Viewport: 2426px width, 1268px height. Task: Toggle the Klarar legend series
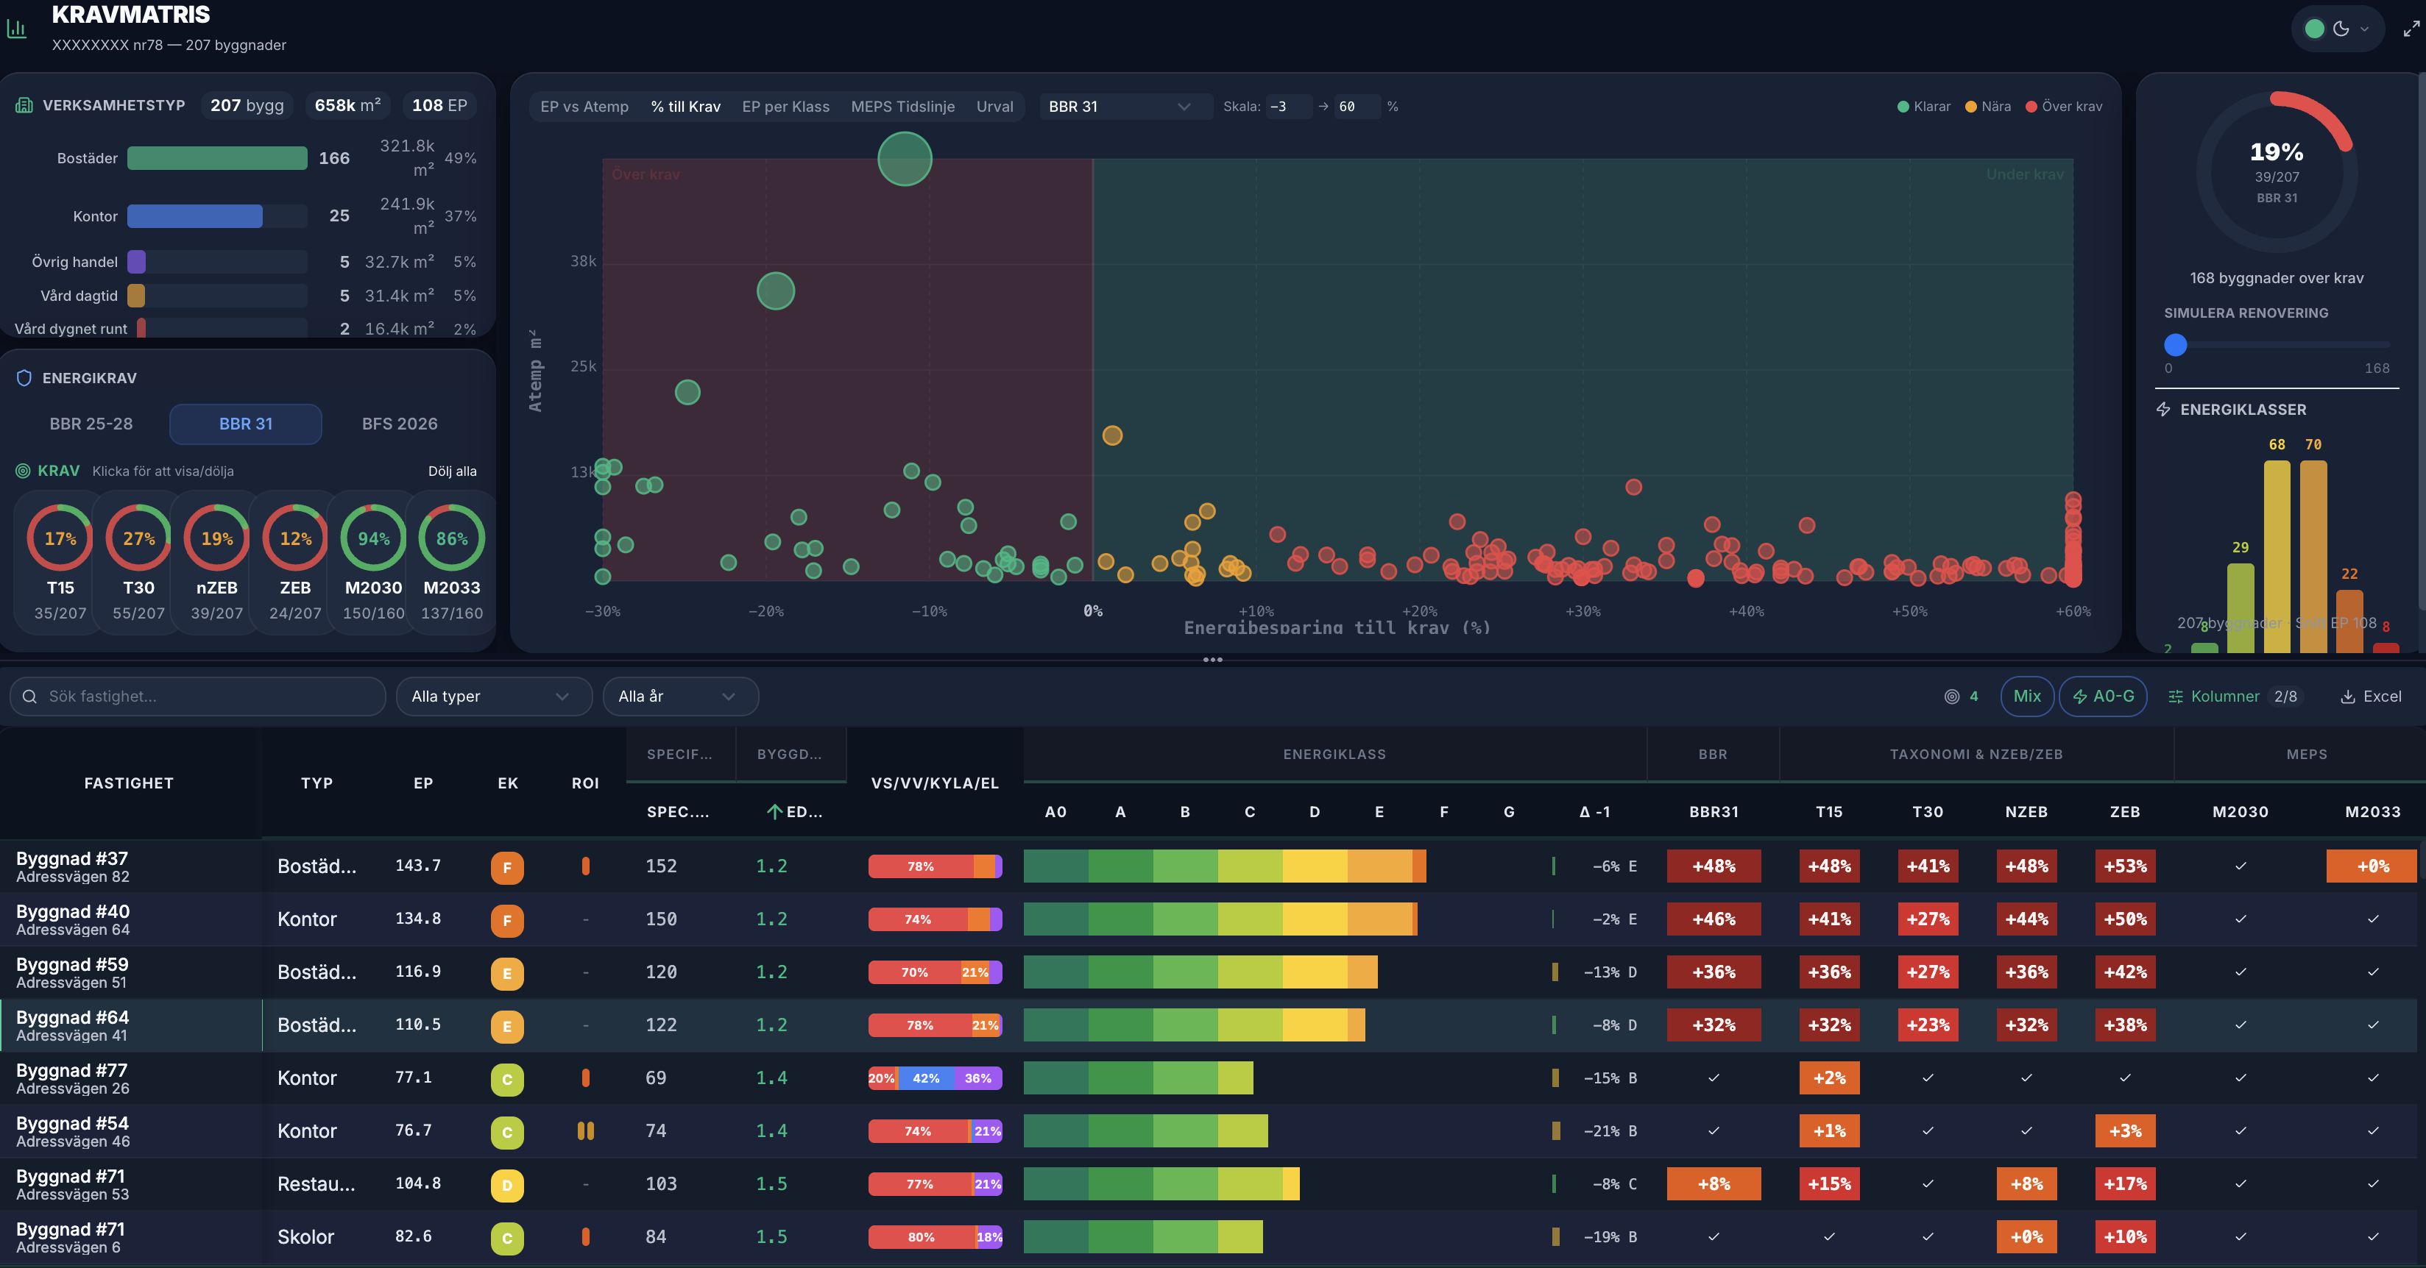point(1923,107)
